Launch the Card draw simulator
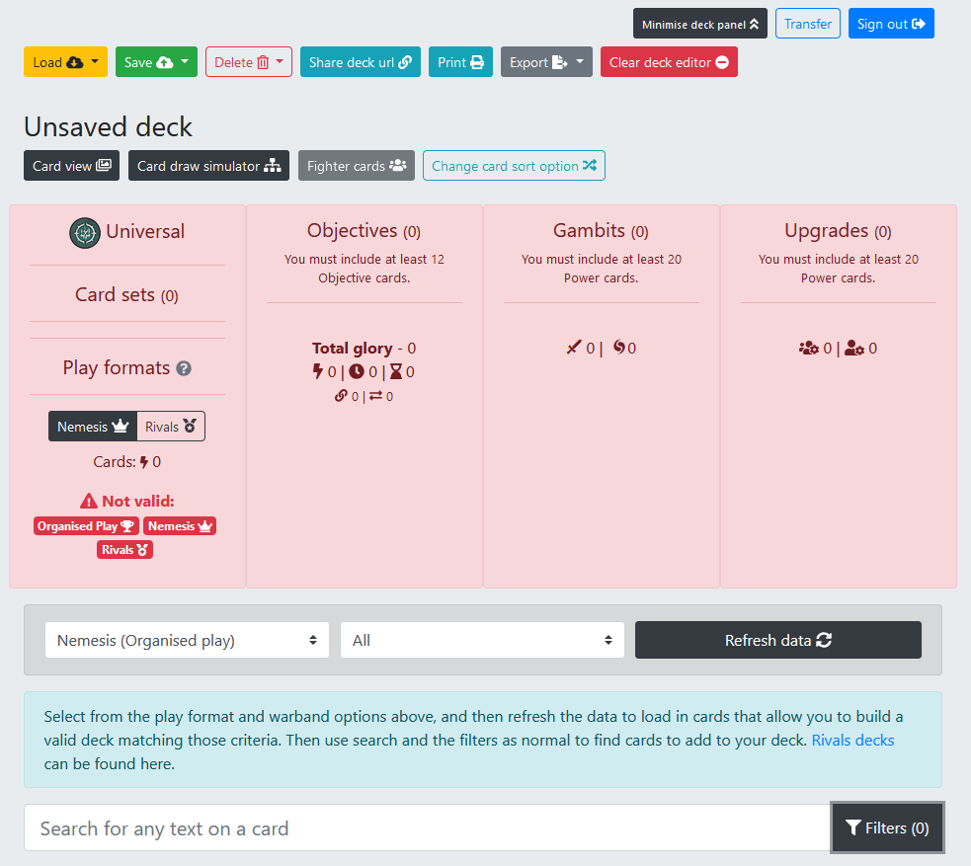This screenshot has height=866, width=971. [x=208, y=166]
